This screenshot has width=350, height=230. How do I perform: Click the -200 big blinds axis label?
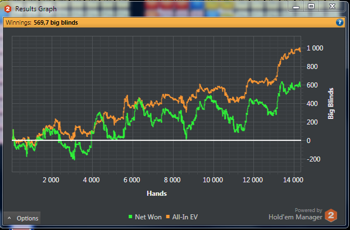[x=313, y=159]
